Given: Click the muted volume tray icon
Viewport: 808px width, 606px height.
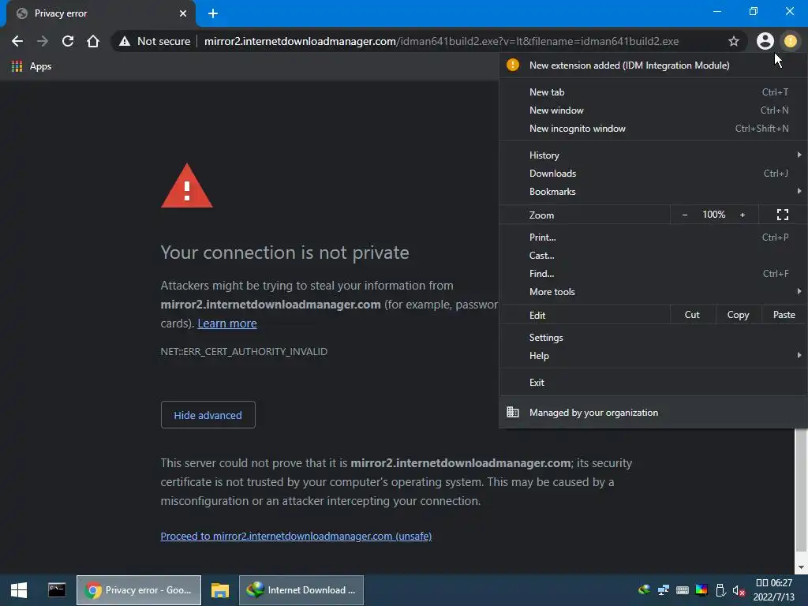Looking at the screenshot, I should 739,590.
